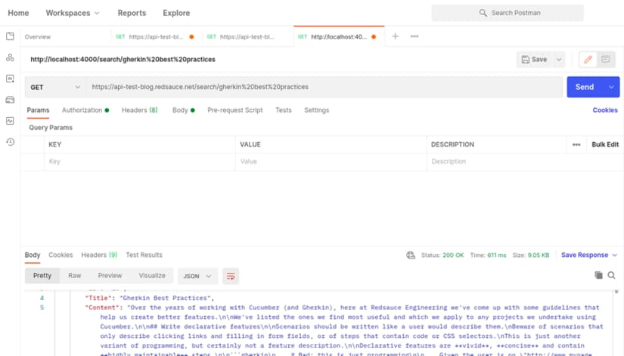
Task: Select localhost:40 request tab
Action: pyautogui.click(x=338, y=37)
